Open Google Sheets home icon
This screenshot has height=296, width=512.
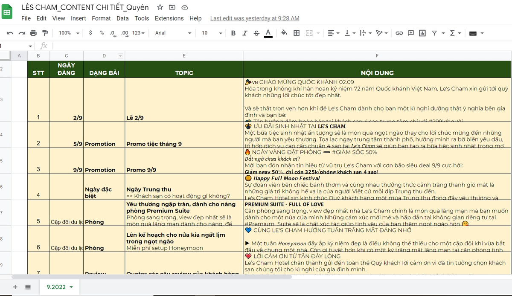click(7, 12)
